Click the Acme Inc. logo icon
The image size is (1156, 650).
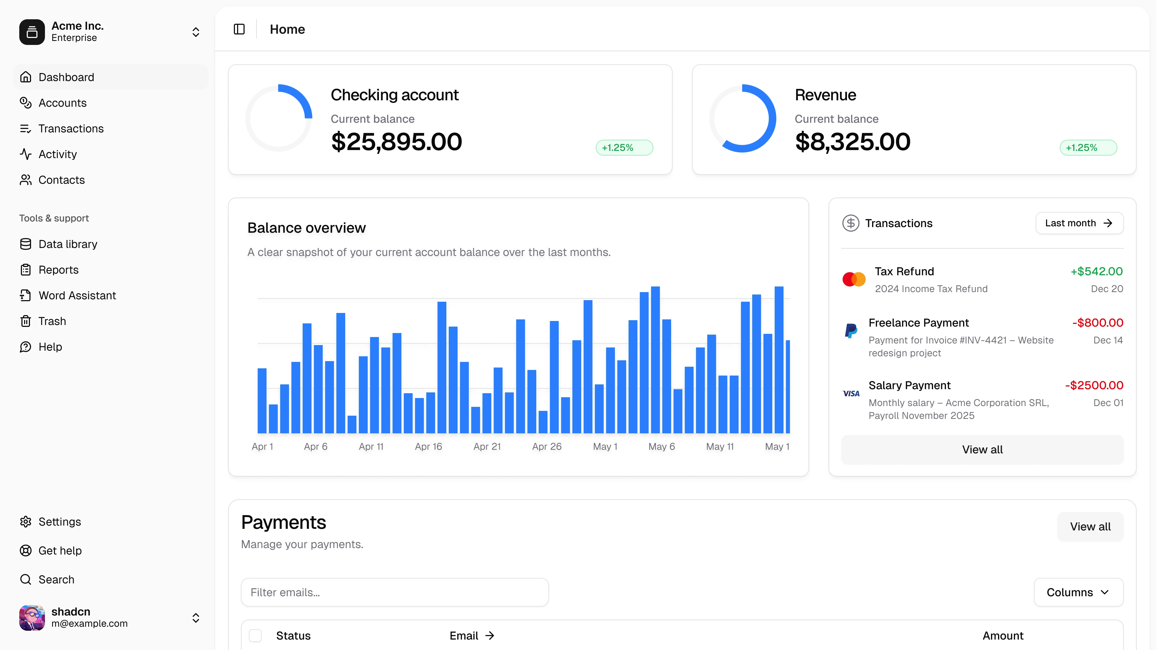click(32, 32)
